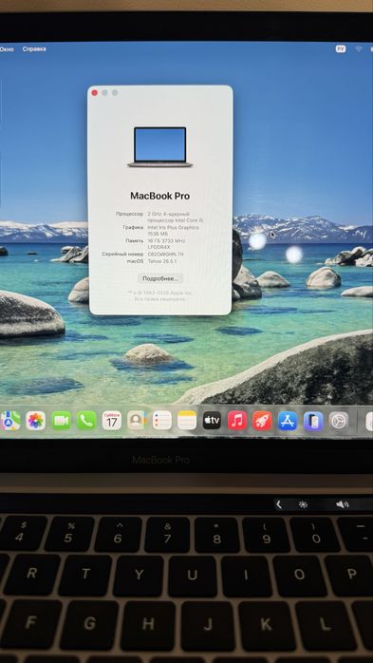Open the Music app in Dock

coord(237,421)
